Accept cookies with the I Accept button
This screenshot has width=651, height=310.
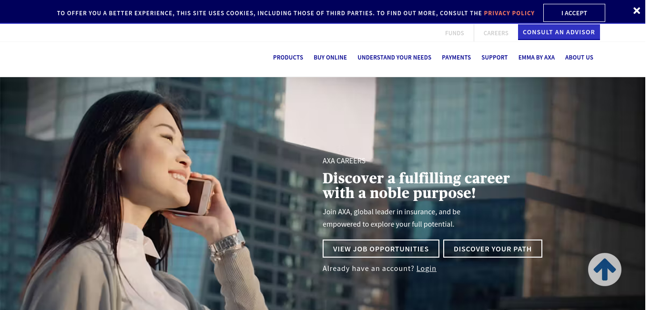click(x=574, y=13)
